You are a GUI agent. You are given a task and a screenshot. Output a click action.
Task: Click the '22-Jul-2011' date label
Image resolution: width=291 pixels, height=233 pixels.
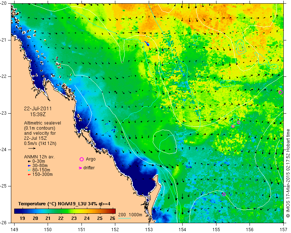point(38,108)
